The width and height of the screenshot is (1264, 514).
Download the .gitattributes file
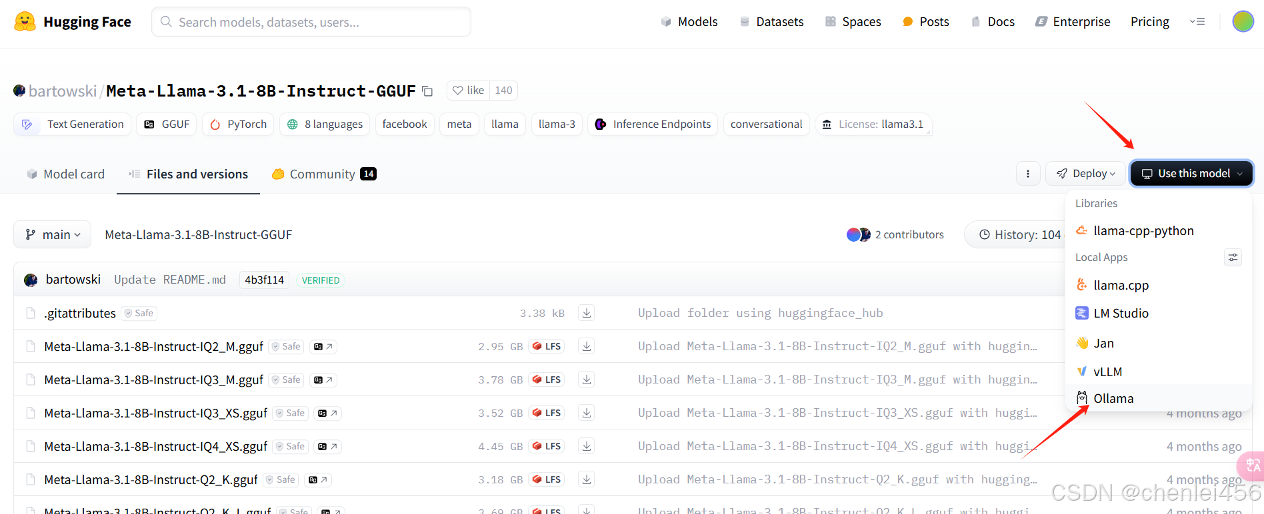click(587, 313)
